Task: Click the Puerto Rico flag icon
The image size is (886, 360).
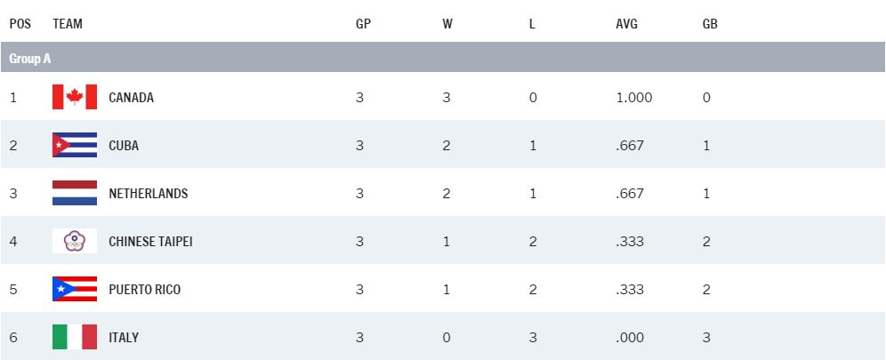Action: tap(75, 289)
